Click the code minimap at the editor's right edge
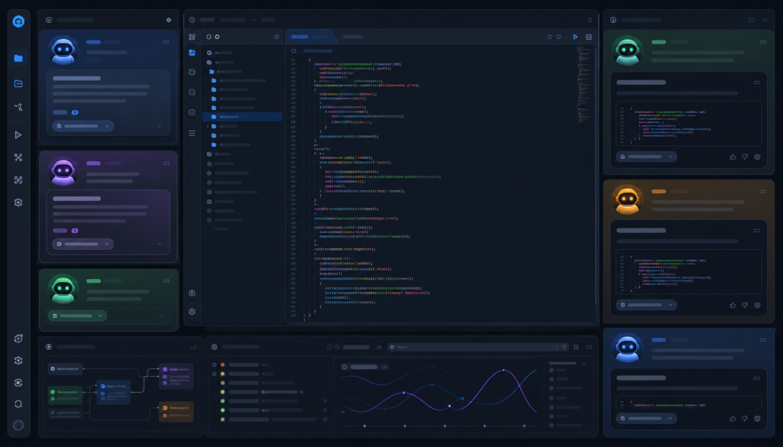783x447 pixels. [x=583, y=85]
